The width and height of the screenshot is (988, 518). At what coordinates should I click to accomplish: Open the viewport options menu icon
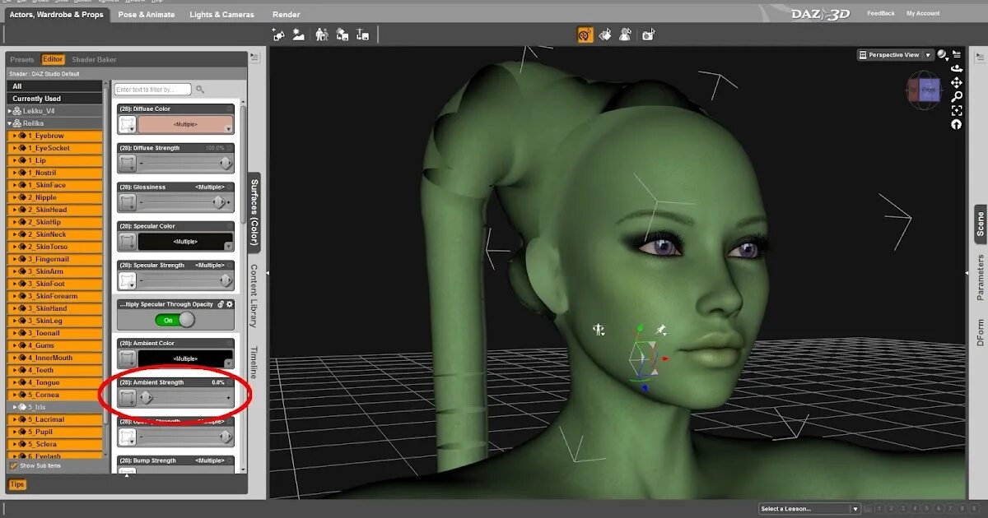point(956,55)
